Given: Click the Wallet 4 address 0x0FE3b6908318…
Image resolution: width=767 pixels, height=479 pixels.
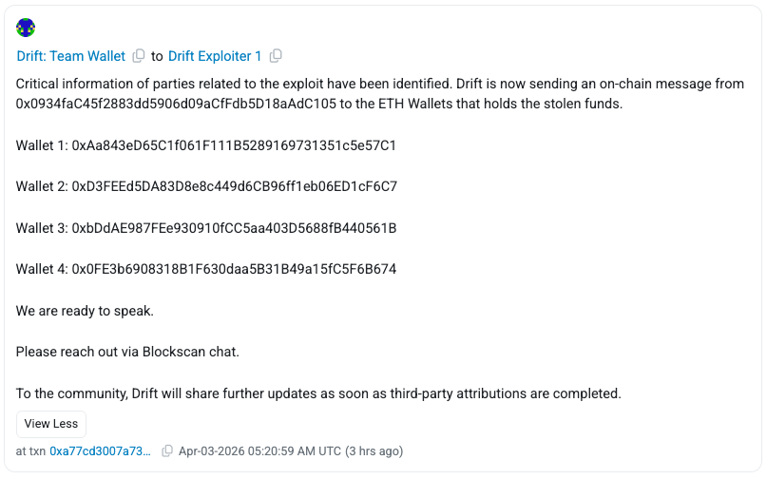Looking at the screenshot, I should tap(234, 269).
